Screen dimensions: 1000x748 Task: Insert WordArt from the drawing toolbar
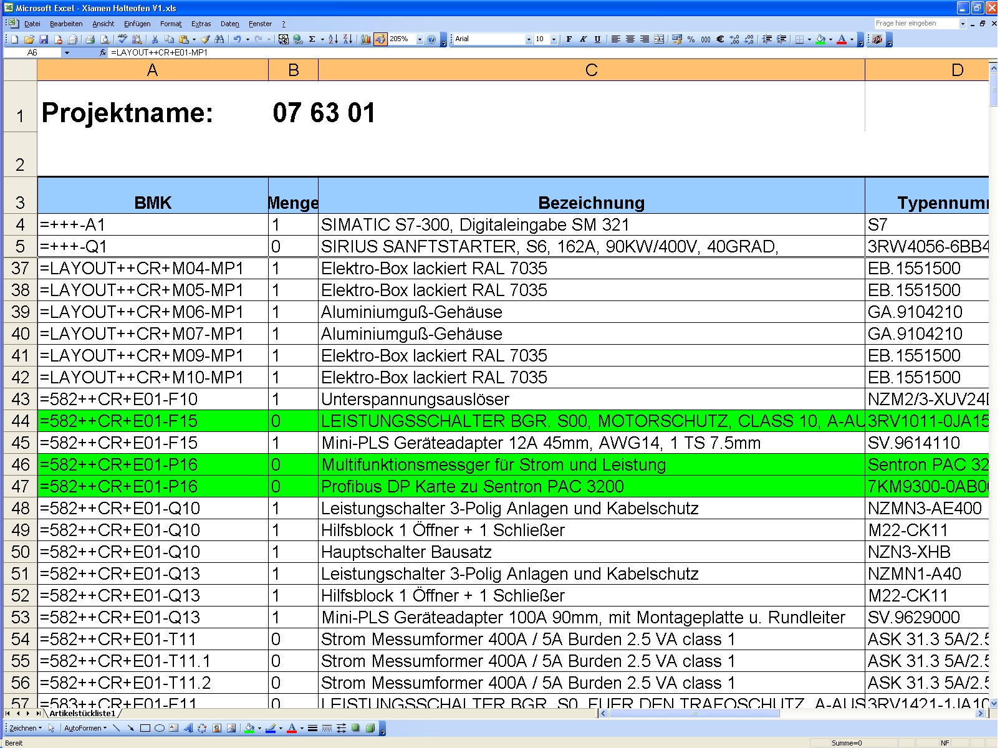click(188, 728)
